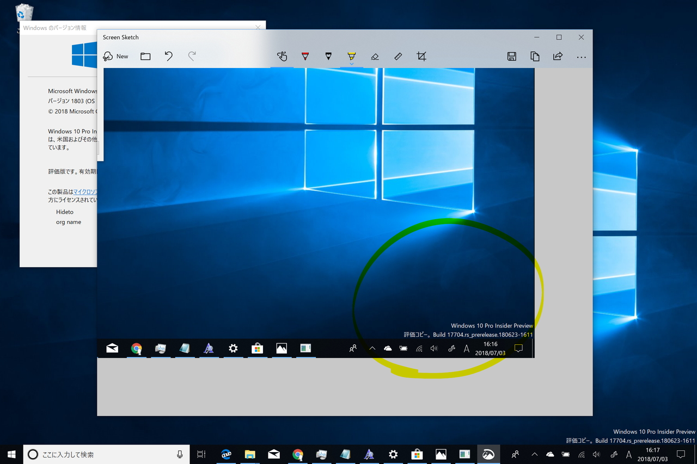Expand the Highlighter options chevron

tap(352, 64)
